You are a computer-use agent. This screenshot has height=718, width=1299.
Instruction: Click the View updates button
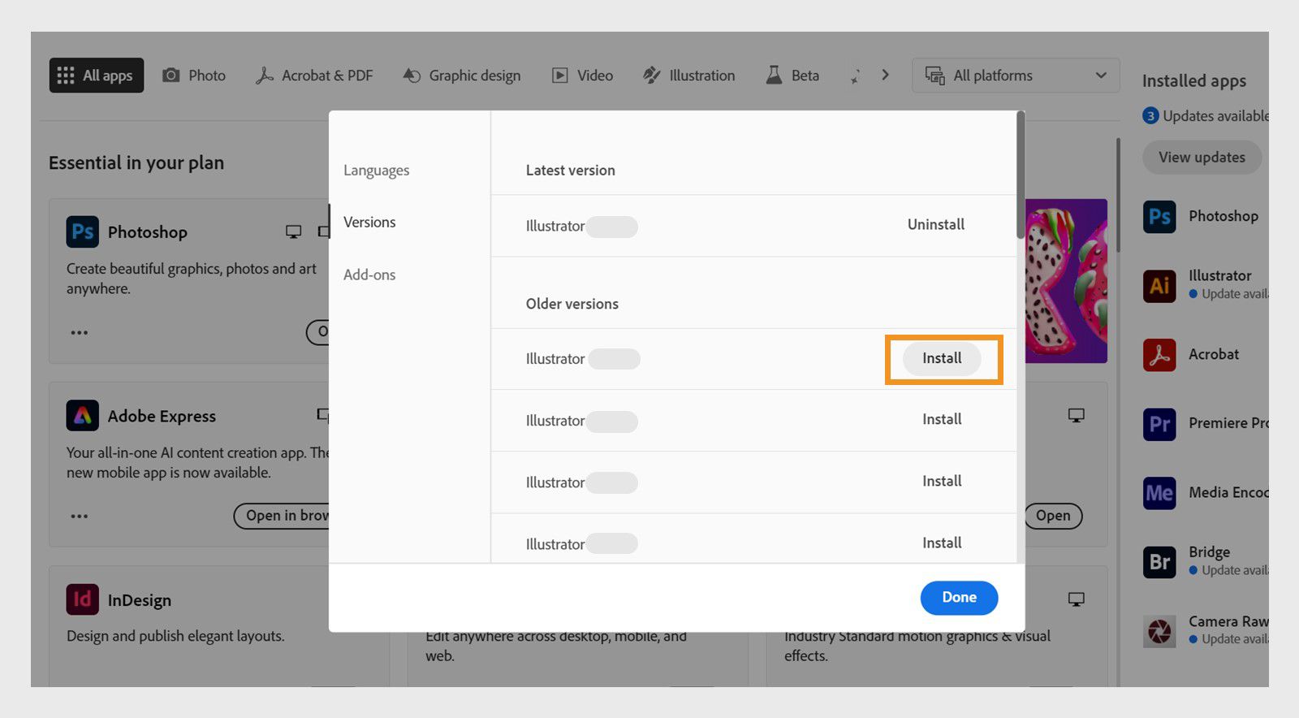1202,158
